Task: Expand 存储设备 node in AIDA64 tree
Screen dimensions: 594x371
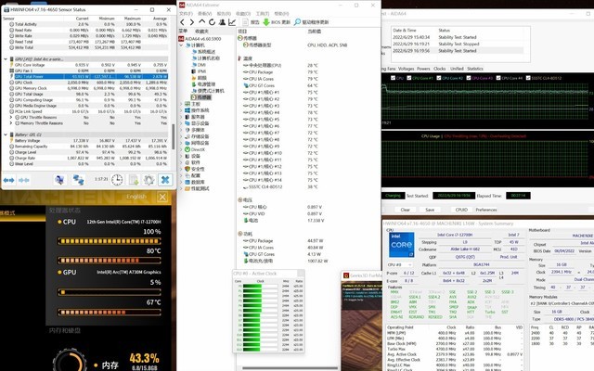Action: tap(181, 136)
